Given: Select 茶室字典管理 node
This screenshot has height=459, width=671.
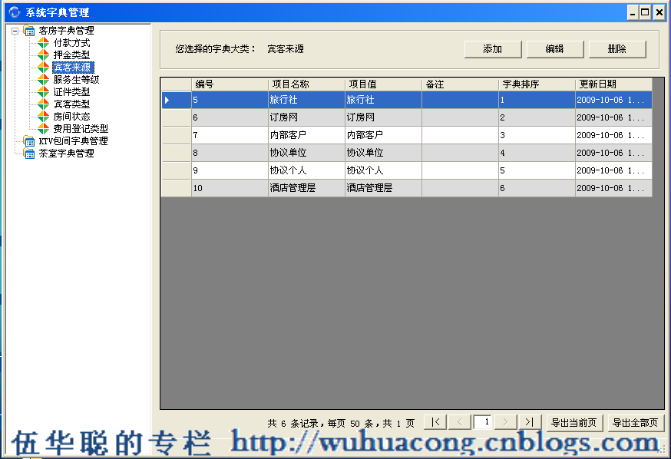Looking at the screenshot, I should (x=66, y=154).
